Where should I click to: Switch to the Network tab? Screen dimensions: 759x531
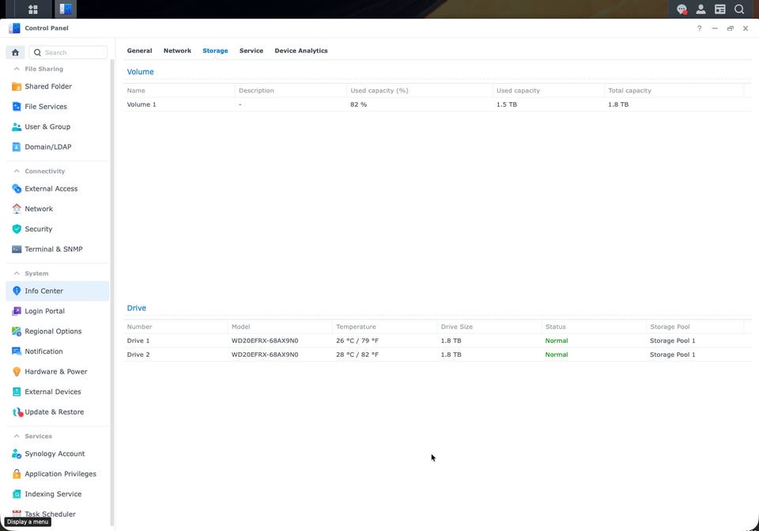click(177, 51)
